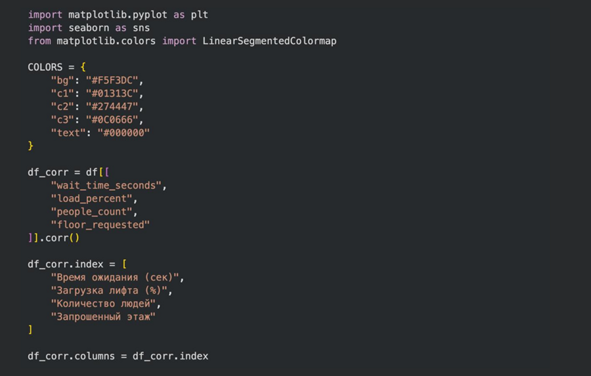Click the matplotlib.pyplot import line
This screenshot has height=376, width=591.
[x=118, y=14]
